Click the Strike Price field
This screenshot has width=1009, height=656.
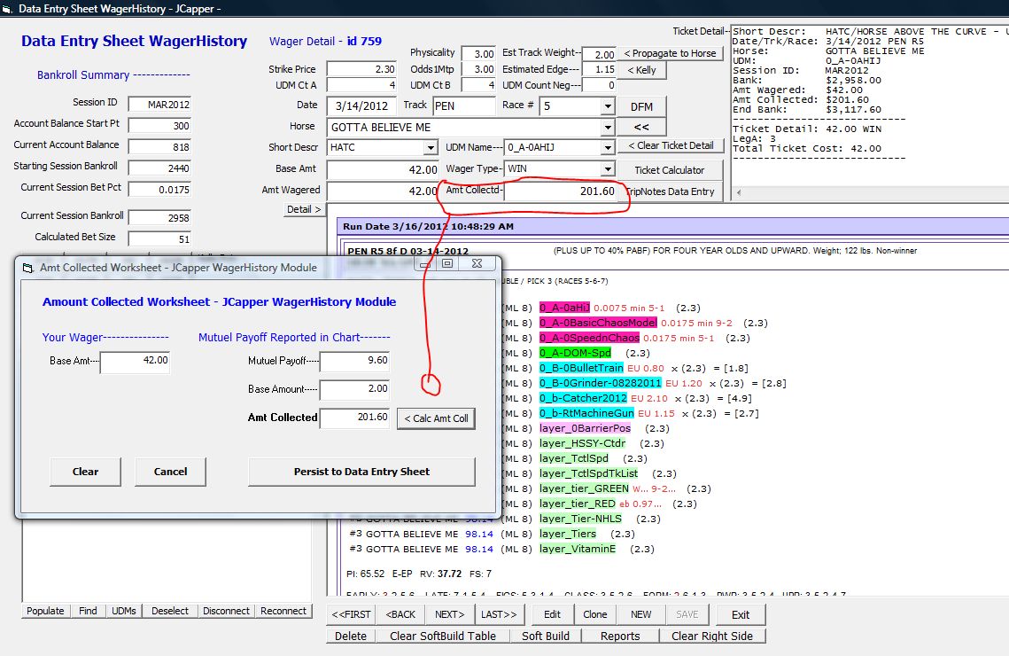click(361, 69)
